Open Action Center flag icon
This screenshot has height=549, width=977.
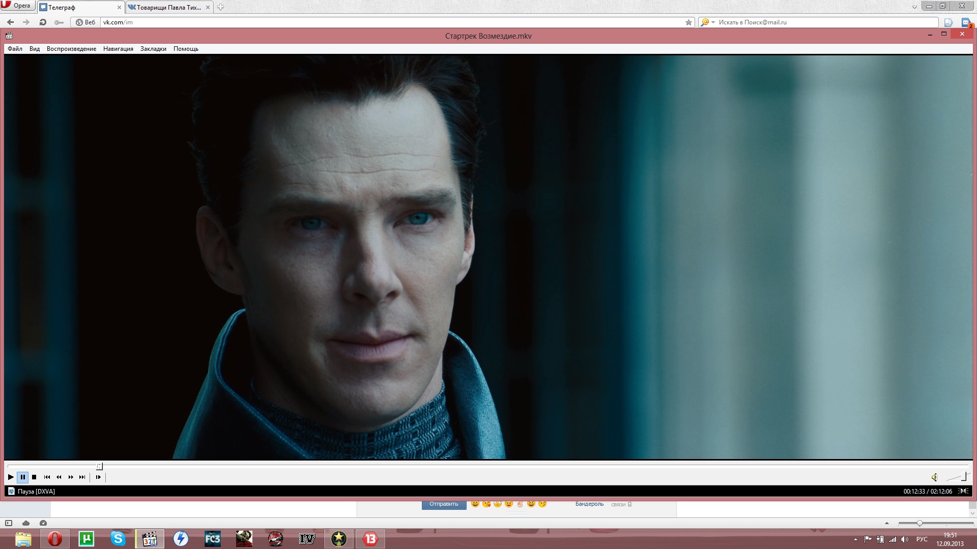pyautogui.click(x=868, y=539)
